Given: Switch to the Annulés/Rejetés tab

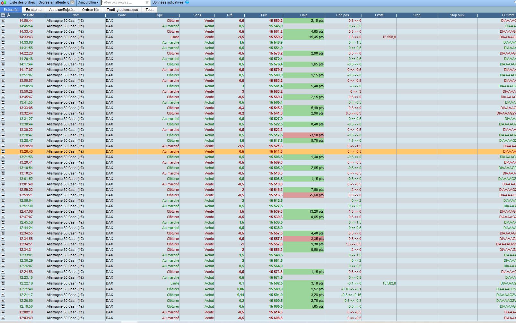Looking at the screenshot, I should click(x=62, y=10).
